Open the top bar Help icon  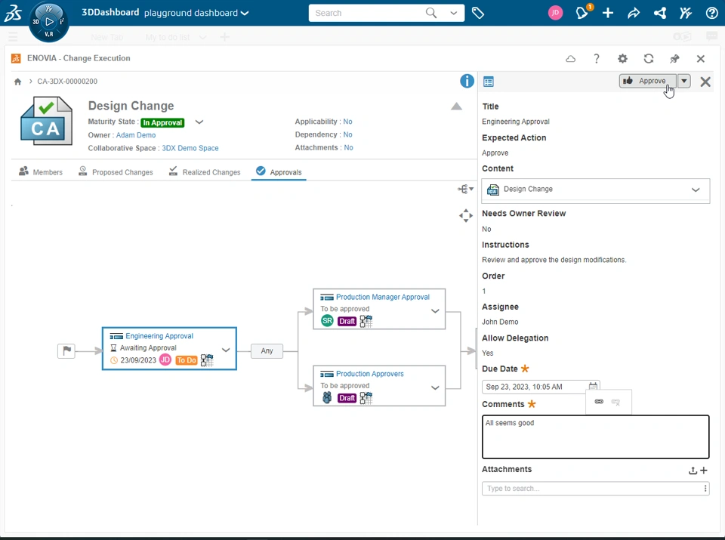711,13
